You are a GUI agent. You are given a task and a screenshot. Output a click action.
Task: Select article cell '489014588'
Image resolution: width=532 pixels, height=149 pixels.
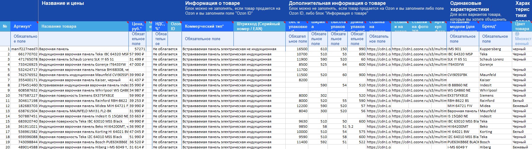[x=24, y=147]
